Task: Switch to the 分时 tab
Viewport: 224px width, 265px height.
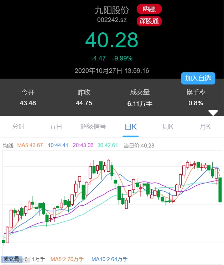Action: pyautogui.click(x=19, y=127)
